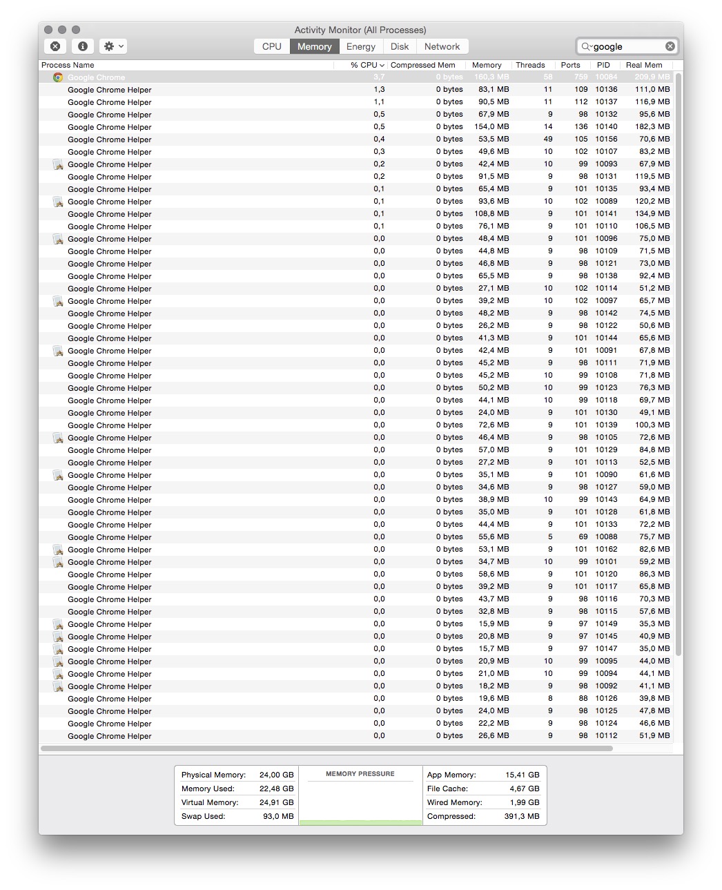Click helper icon in PID 10091 row
The width and height of the screenshot is (722, 890).
click(58, 351)
